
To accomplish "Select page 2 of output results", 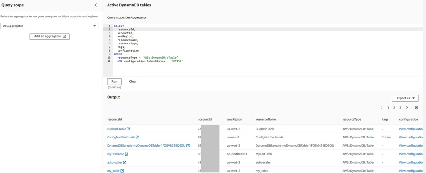I will coord(394,108).
